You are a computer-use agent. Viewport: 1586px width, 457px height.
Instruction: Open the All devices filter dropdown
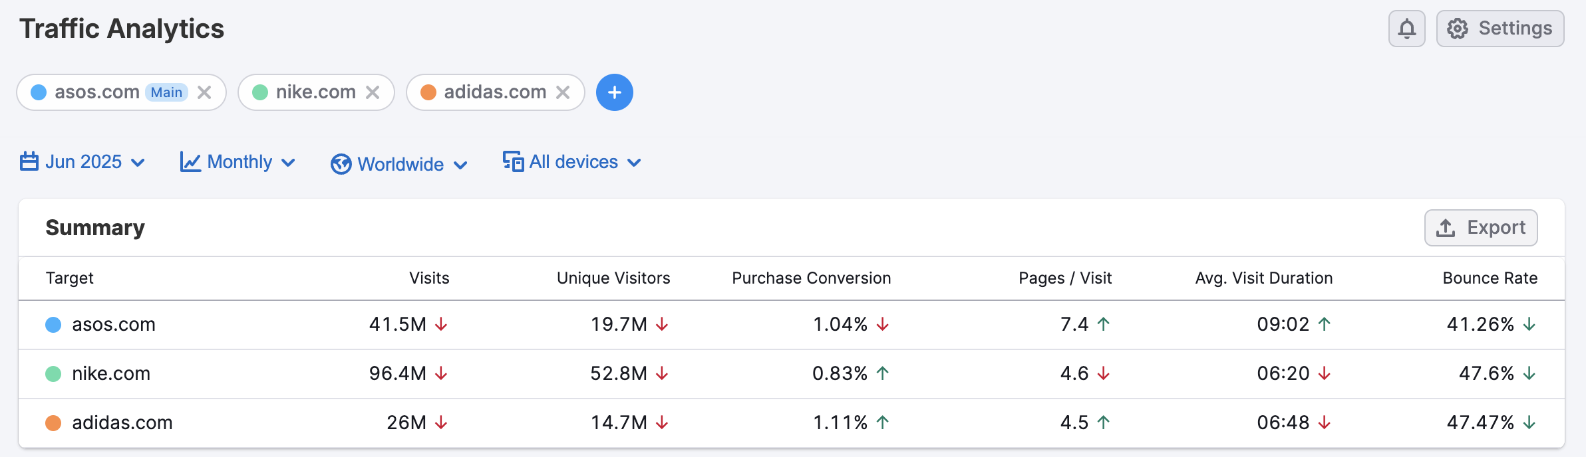coord(573,162)
